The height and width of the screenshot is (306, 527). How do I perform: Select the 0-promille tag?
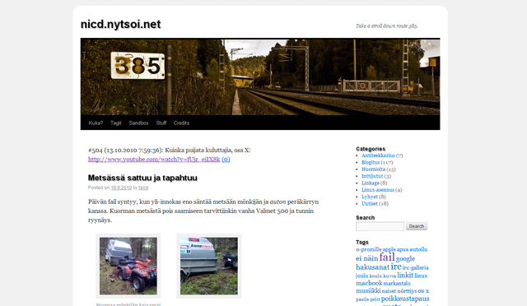click(369, 249)
